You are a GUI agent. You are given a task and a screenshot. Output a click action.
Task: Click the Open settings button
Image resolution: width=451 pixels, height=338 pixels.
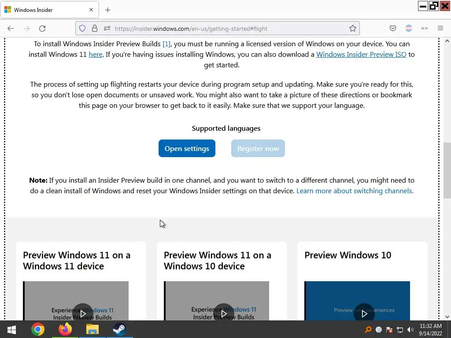pos(187,148)
